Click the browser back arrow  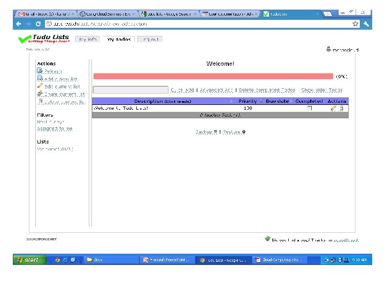19,24
